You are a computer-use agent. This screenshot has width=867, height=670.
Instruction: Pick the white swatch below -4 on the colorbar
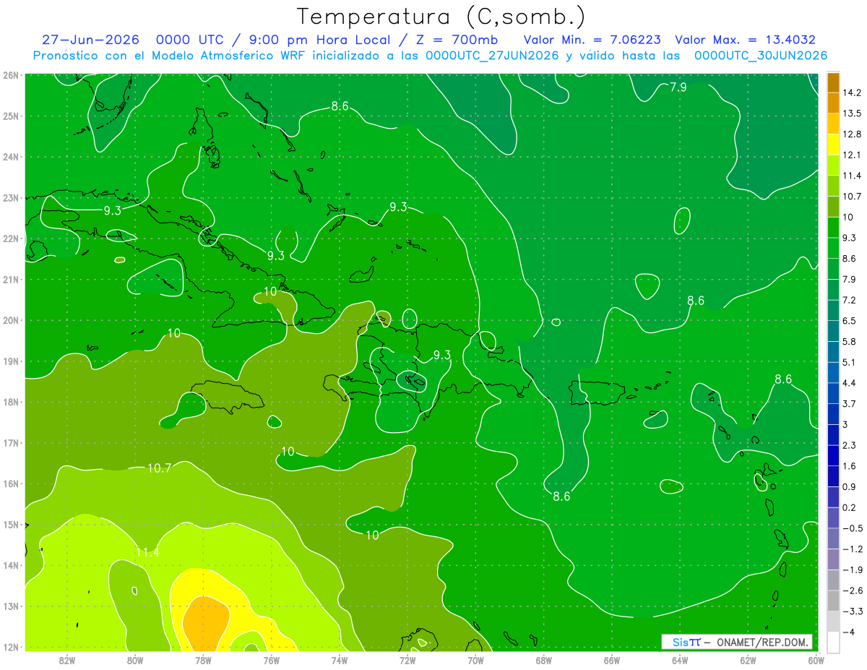(834, 642)
